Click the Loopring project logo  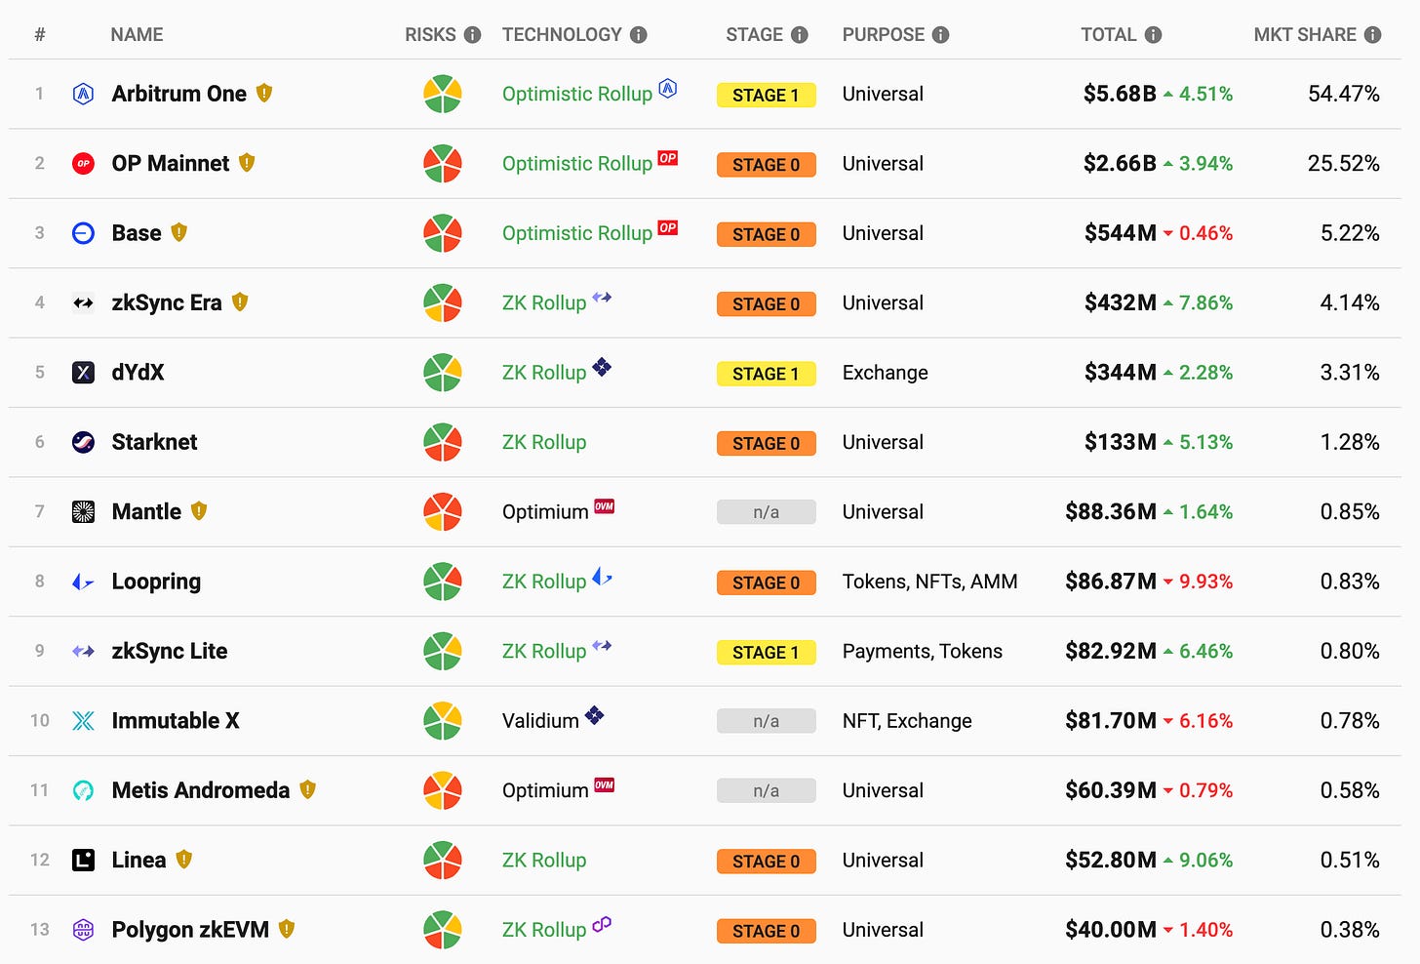84,582
